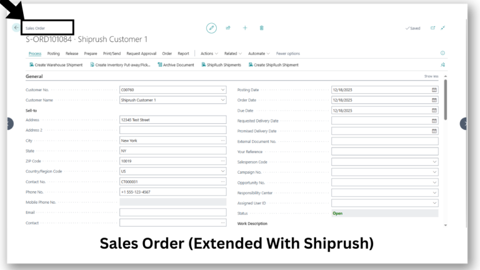Viewport: 480px width, 270px height.
Task: Select the Request Approval tab
Action: tap(141, 54)
